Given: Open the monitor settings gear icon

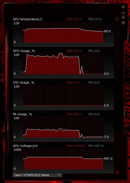Looking at the screenshot, I should 123,23.
